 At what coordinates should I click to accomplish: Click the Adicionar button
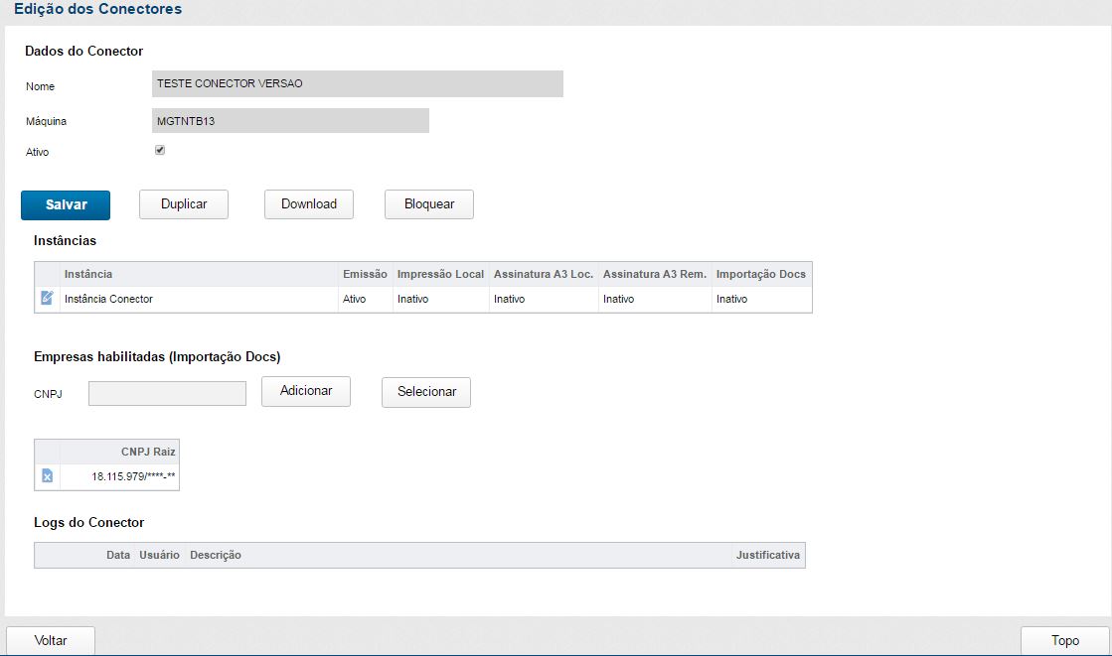point(306,391)
